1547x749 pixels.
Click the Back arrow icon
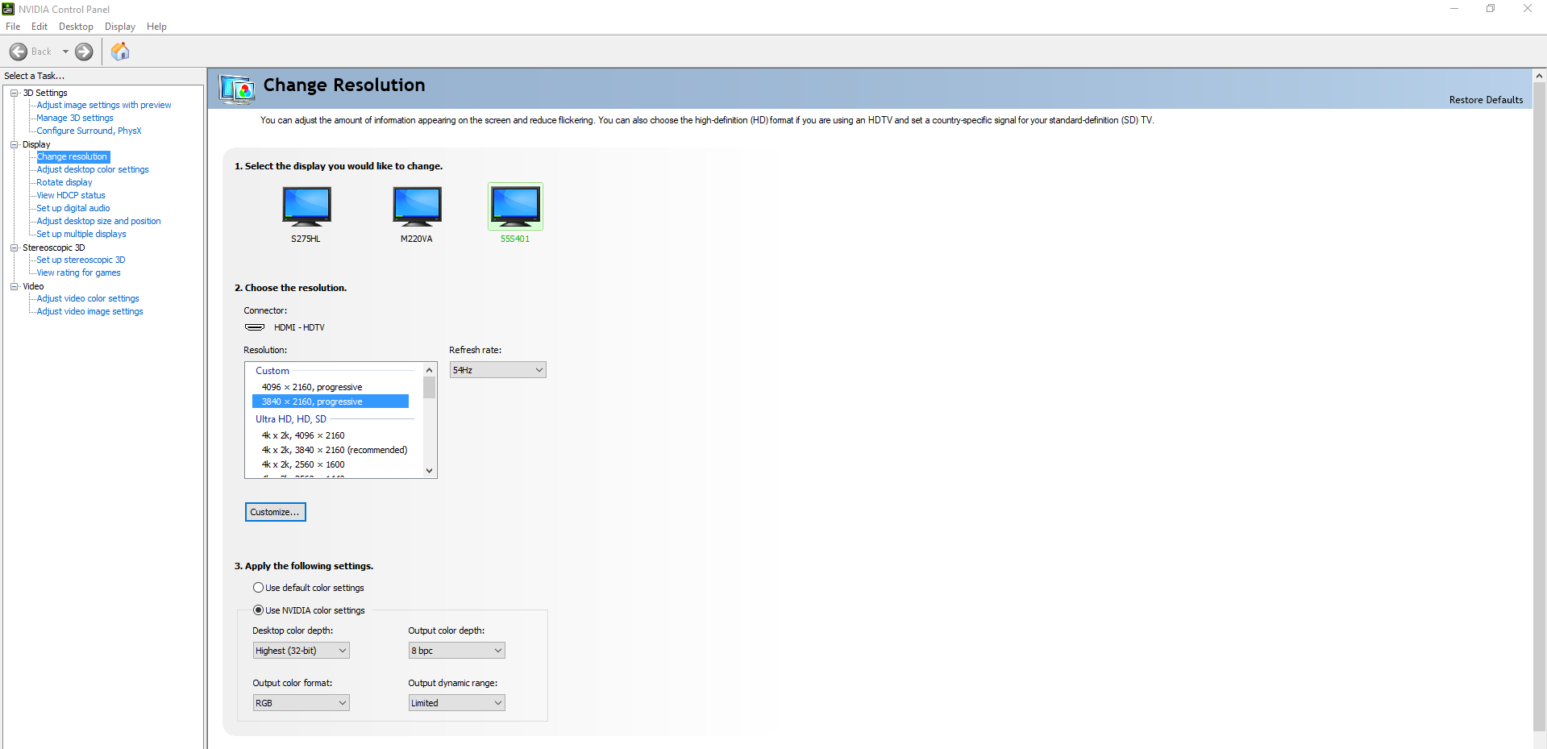tap(19, 52)
